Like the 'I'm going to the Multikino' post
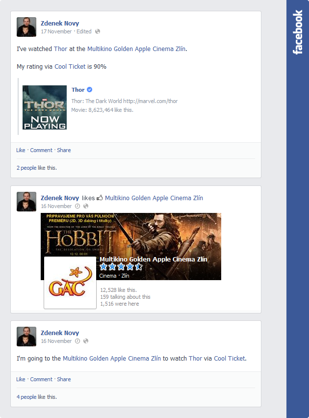Image resolution: width=309 pixels, height=418 pixels. point(21,379)
